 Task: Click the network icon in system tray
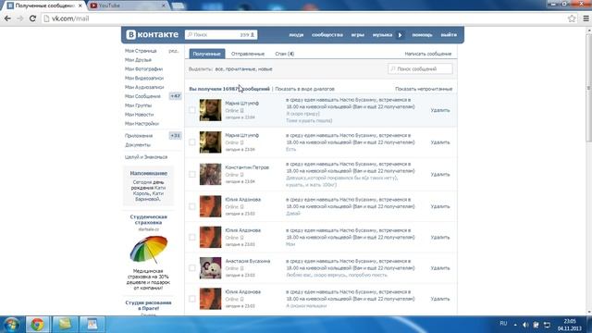(547, 325)
